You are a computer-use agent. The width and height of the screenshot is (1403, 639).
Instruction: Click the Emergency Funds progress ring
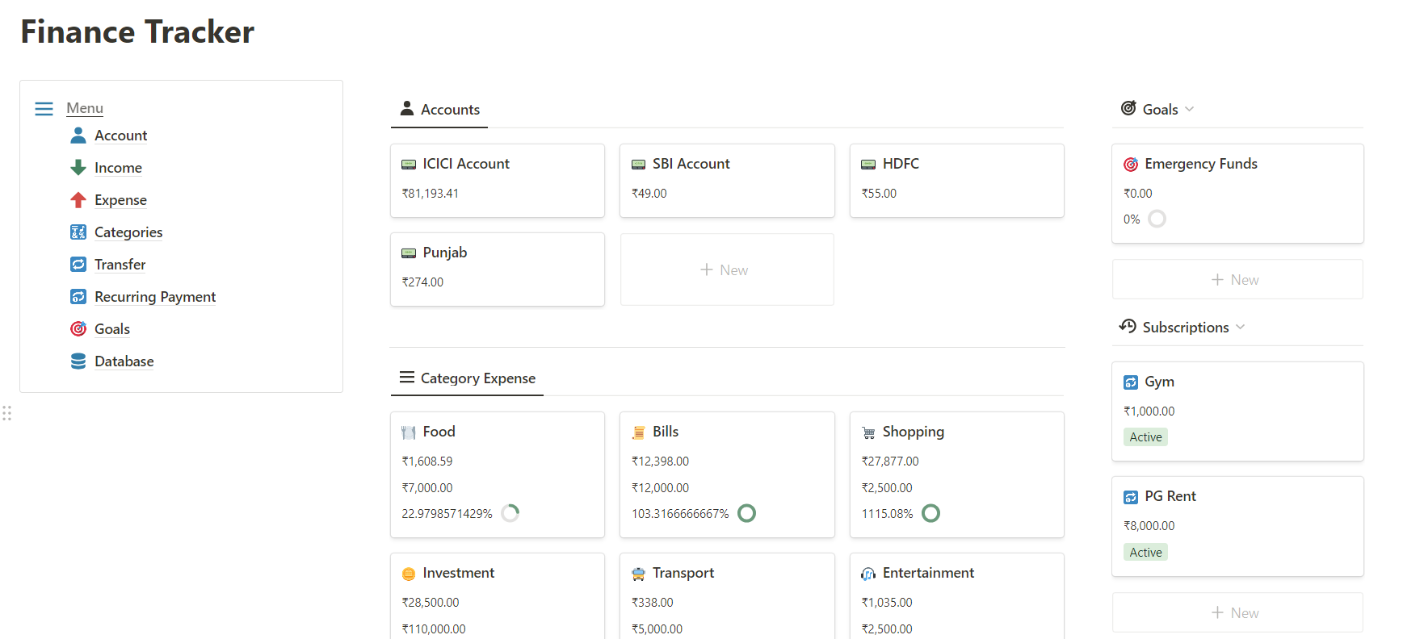click(x=1157, y=219)
